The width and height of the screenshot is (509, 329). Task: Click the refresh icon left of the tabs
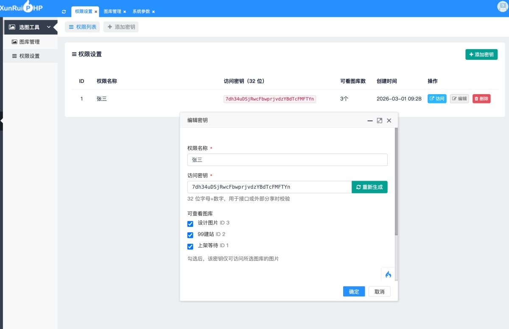[x=64, y=11]
